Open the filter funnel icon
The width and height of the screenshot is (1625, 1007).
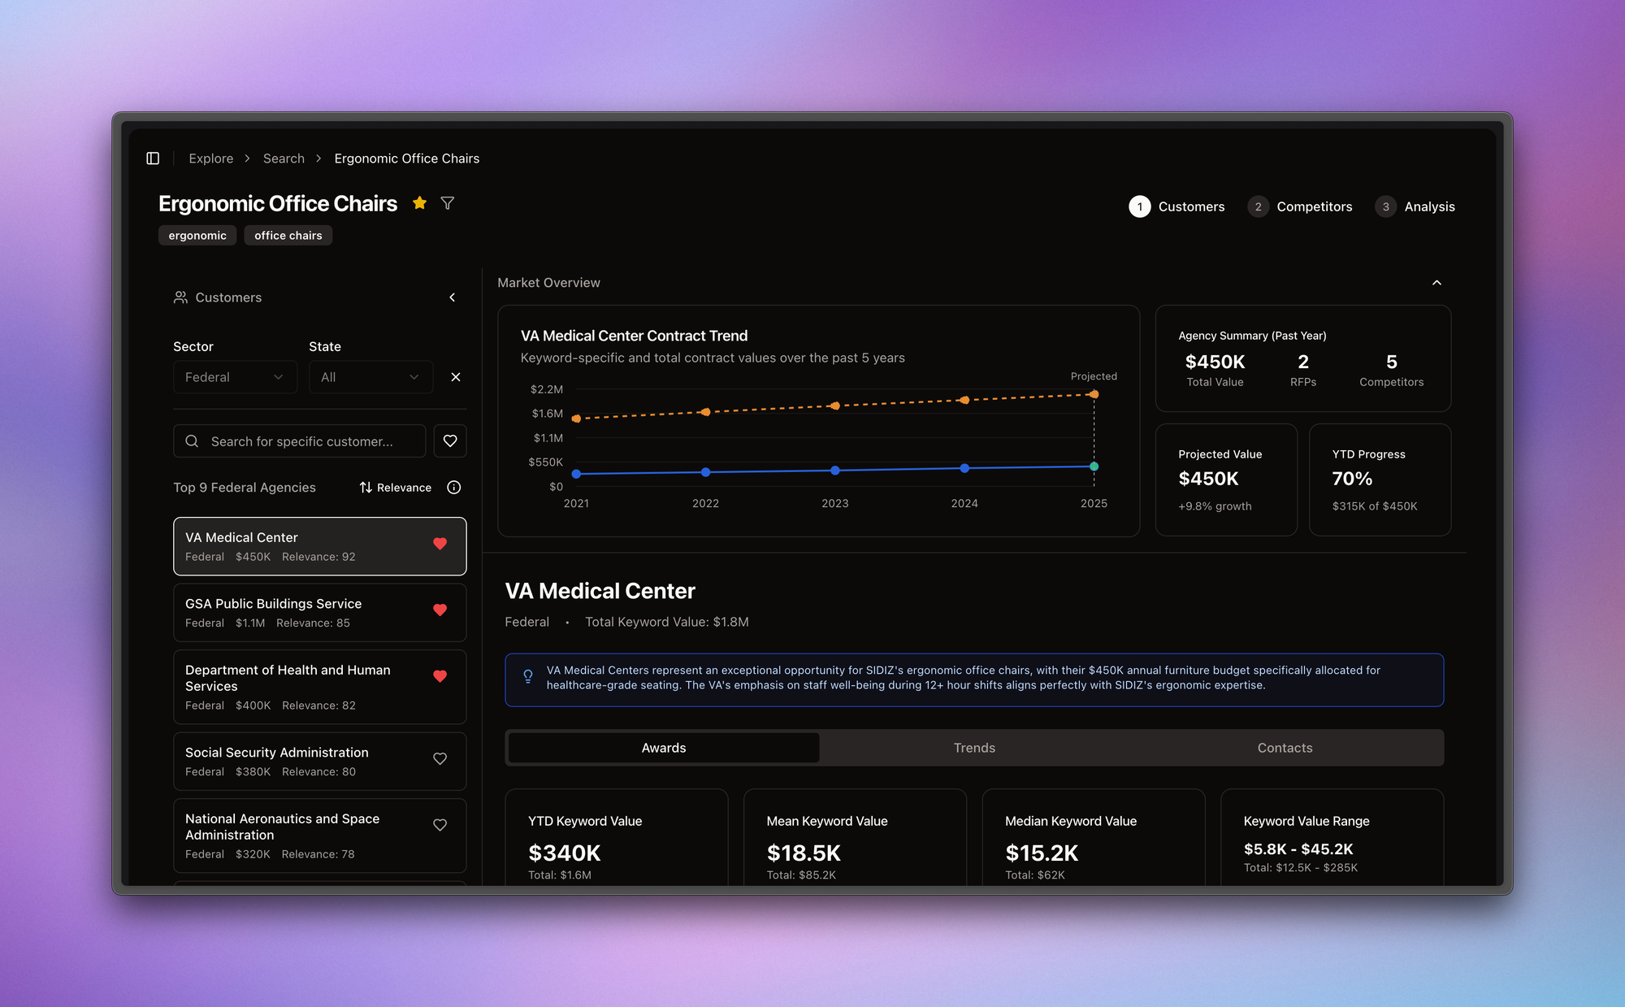pyautogui.click(x=447, y=203)
